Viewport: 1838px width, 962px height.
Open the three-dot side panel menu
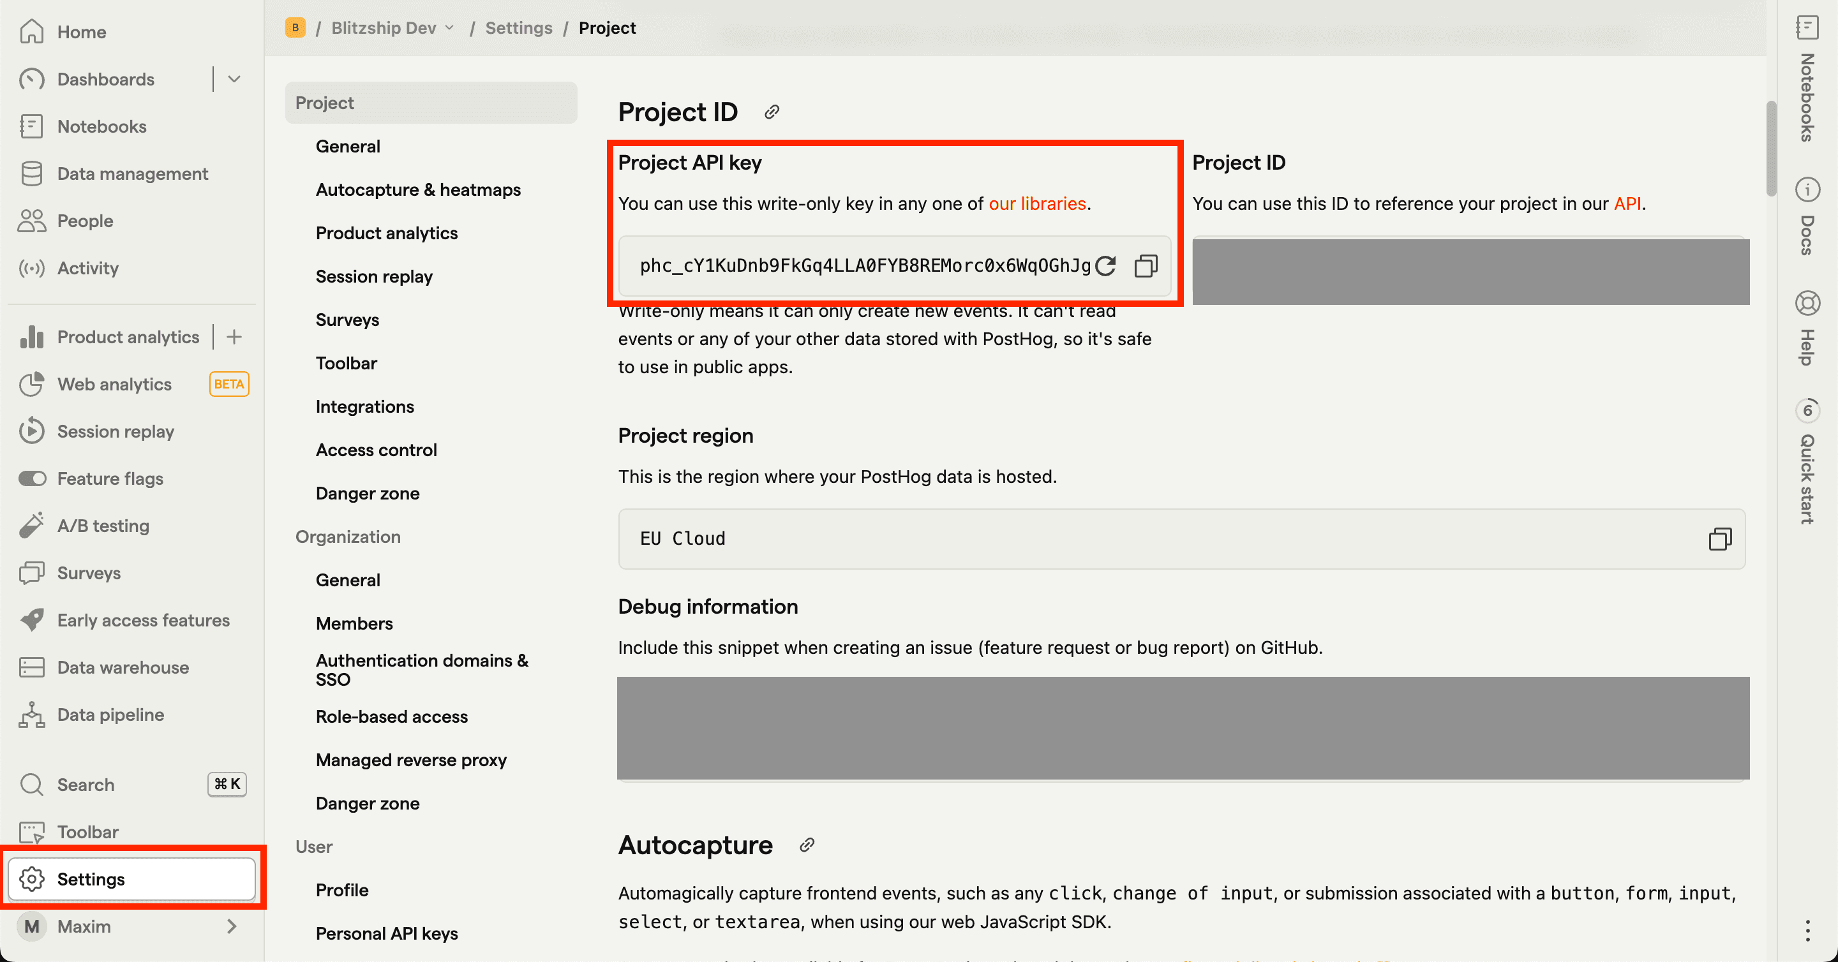pos(1807,931)
